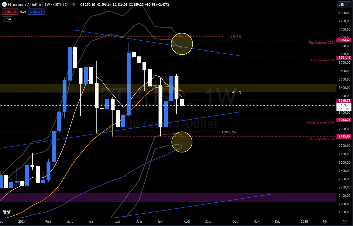Select the yellow circle near the July lows
Screen dimensions: 353x226
182,142
